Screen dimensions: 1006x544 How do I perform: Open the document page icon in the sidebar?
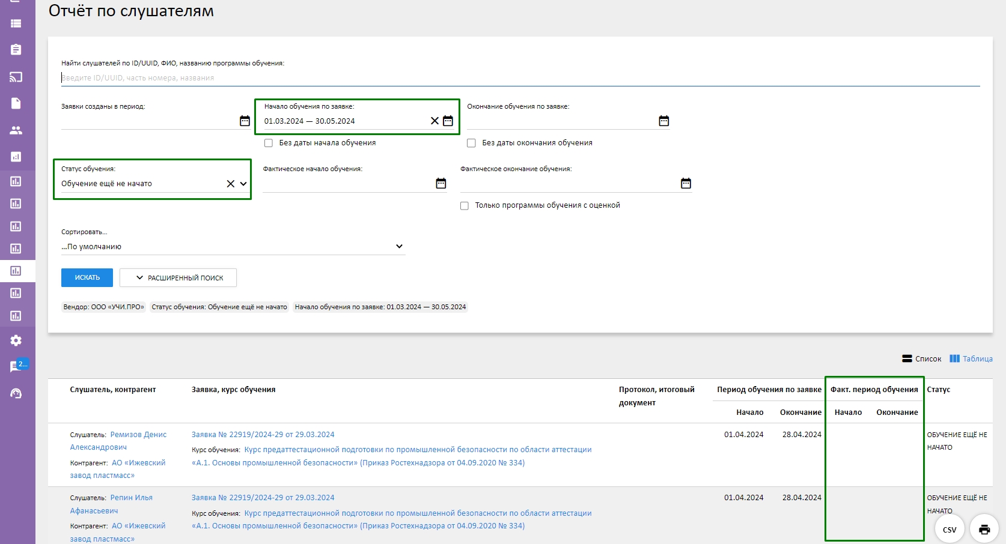[x=16, y=103]
